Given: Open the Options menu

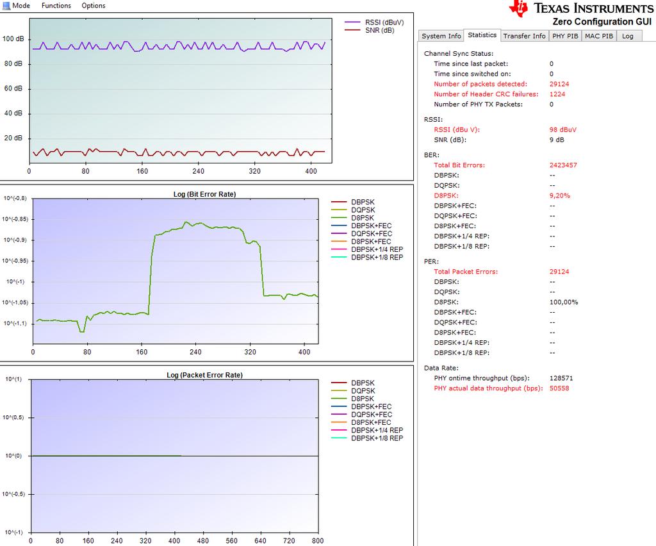Looking at the screenshot, I should (94, 5).
